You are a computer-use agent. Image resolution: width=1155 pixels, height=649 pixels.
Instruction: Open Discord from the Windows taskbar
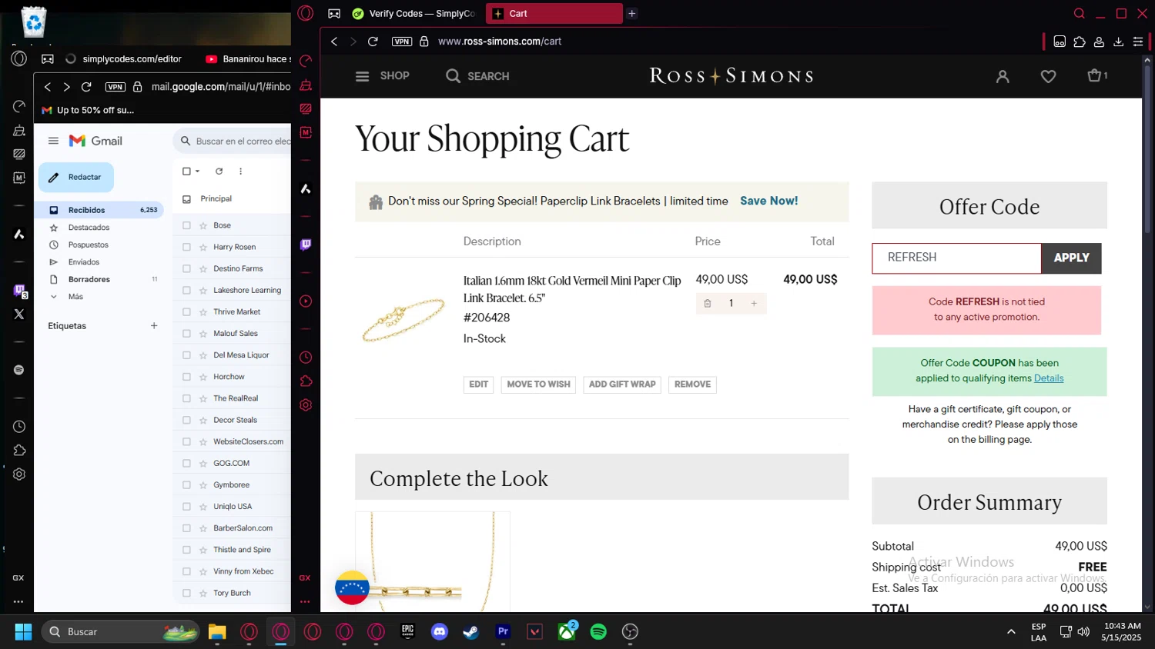pos(440,632)
